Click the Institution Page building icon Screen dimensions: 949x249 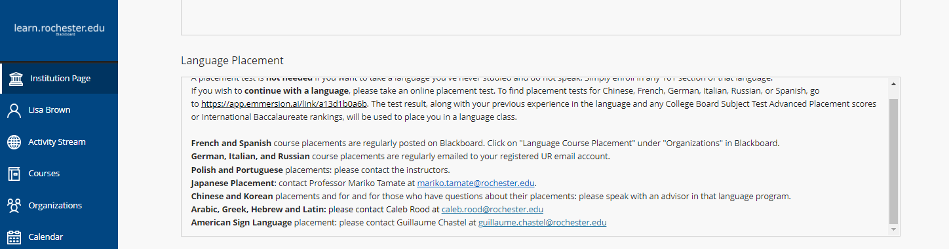point(16,79)
